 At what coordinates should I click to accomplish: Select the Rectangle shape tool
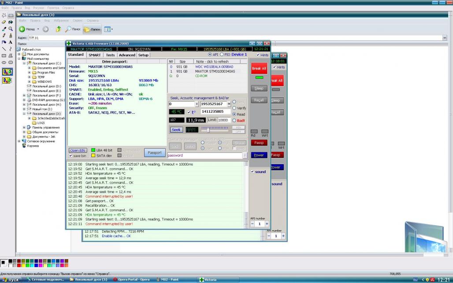4,55
